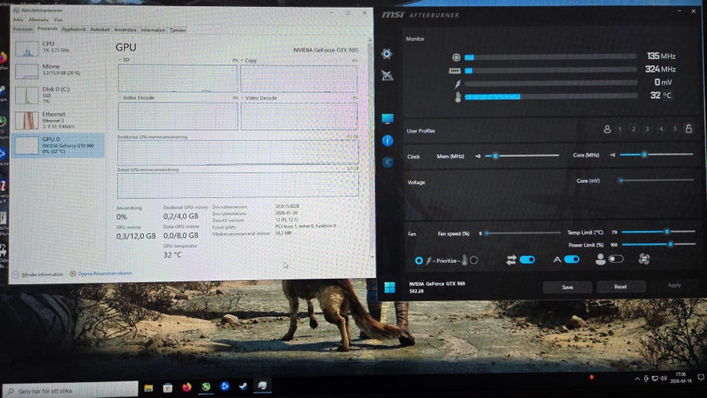
Task: Select user profile slot 2
Action: (x=633, y=130)
